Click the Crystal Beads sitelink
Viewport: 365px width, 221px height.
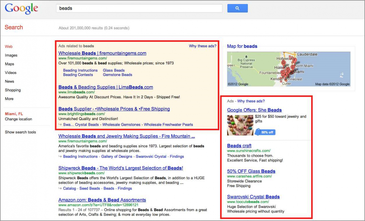(x=87, y=125)
